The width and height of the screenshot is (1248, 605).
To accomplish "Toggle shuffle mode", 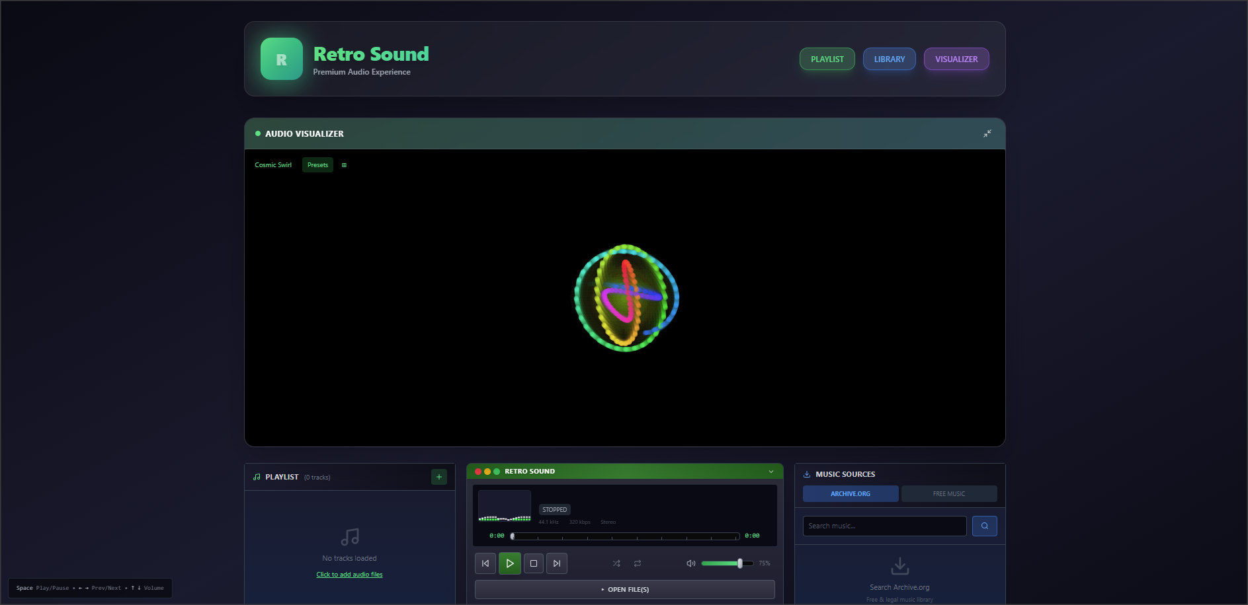I will [616, 563].
